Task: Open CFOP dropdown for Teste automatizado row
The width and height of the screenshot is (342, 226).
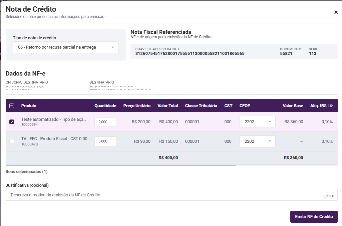Action: [x=257, y=122]
